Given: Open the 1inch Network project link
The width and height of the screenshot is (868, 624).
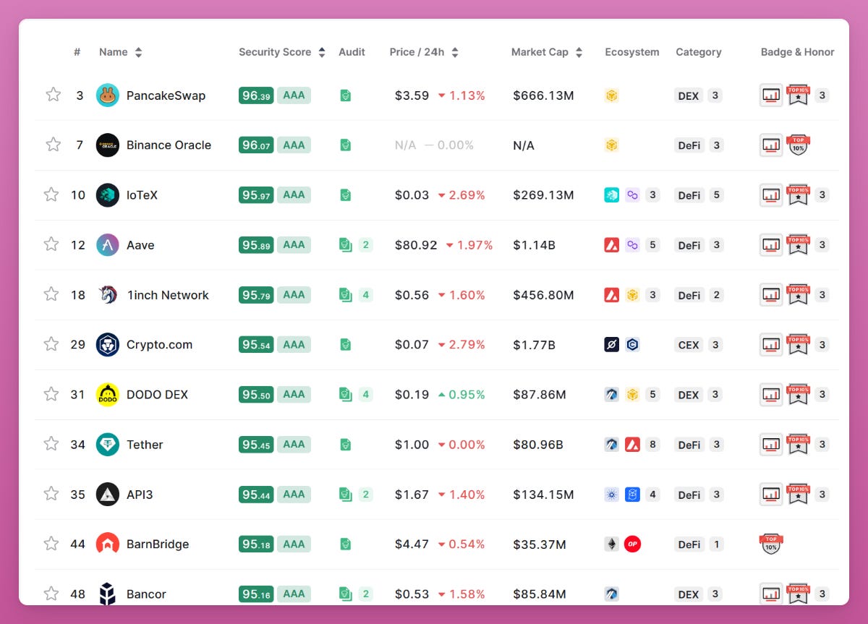Looking at the screenshot, I should tap(167, 295).
